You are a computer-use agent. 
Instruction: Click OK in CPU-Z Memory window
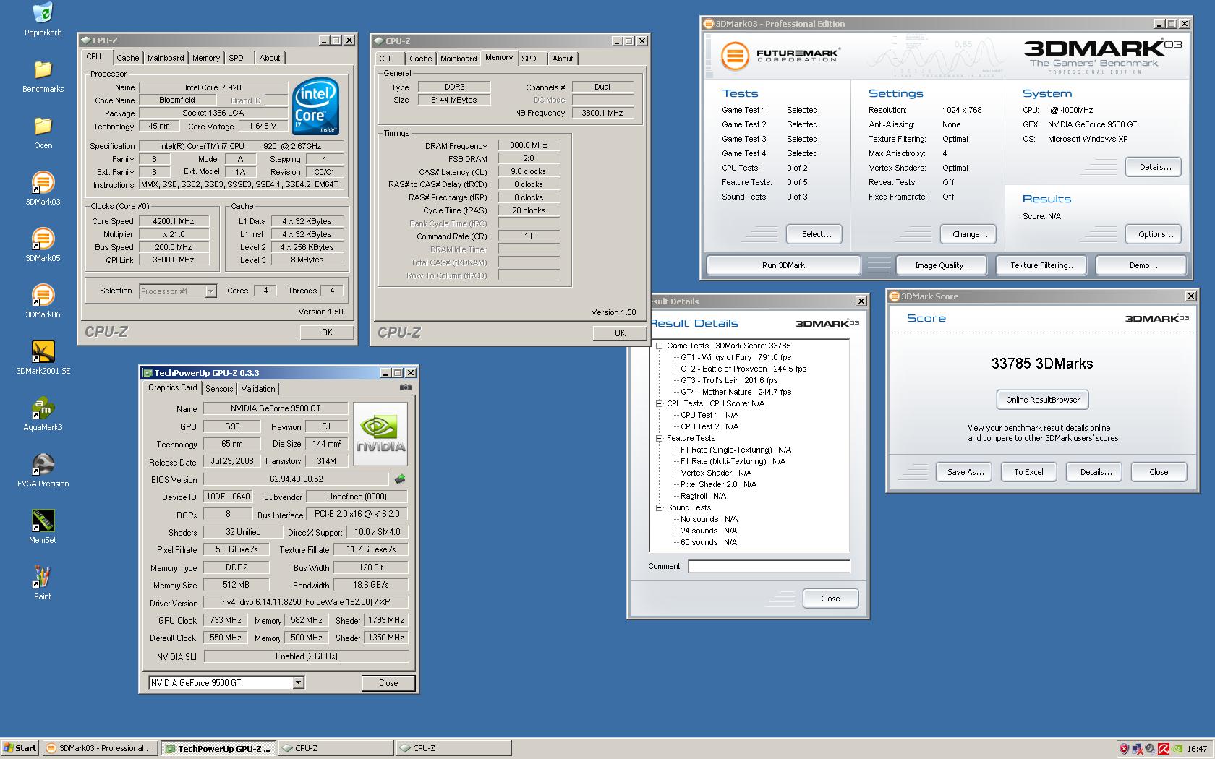click(x=620, y=333)
